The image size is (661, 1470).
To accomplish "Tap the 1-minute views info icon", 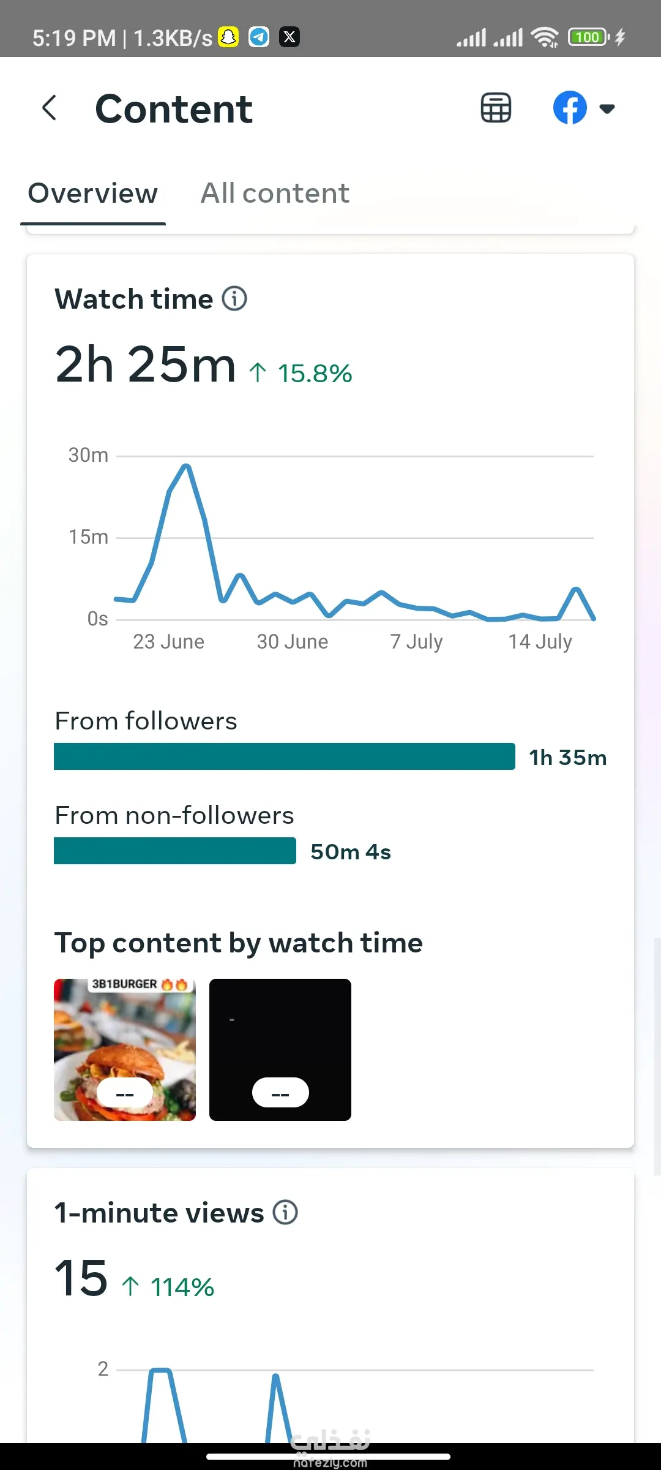I will point(285,1212).
